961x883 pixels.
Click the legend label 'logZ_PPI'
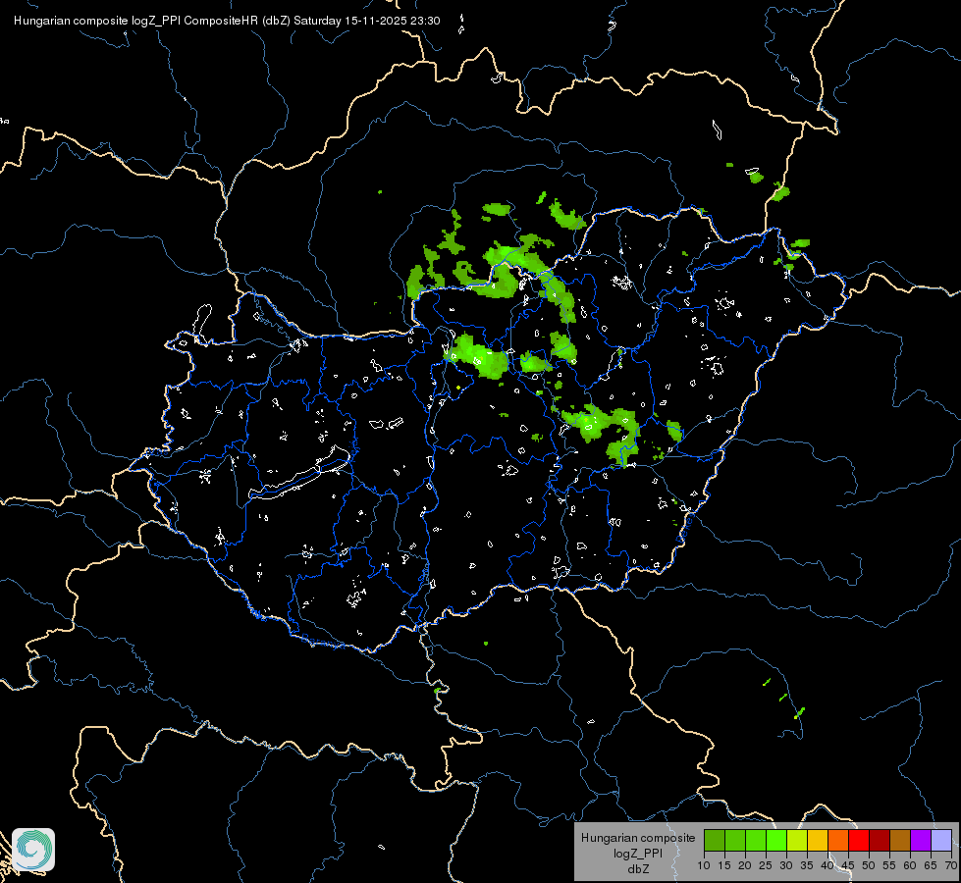638,853
